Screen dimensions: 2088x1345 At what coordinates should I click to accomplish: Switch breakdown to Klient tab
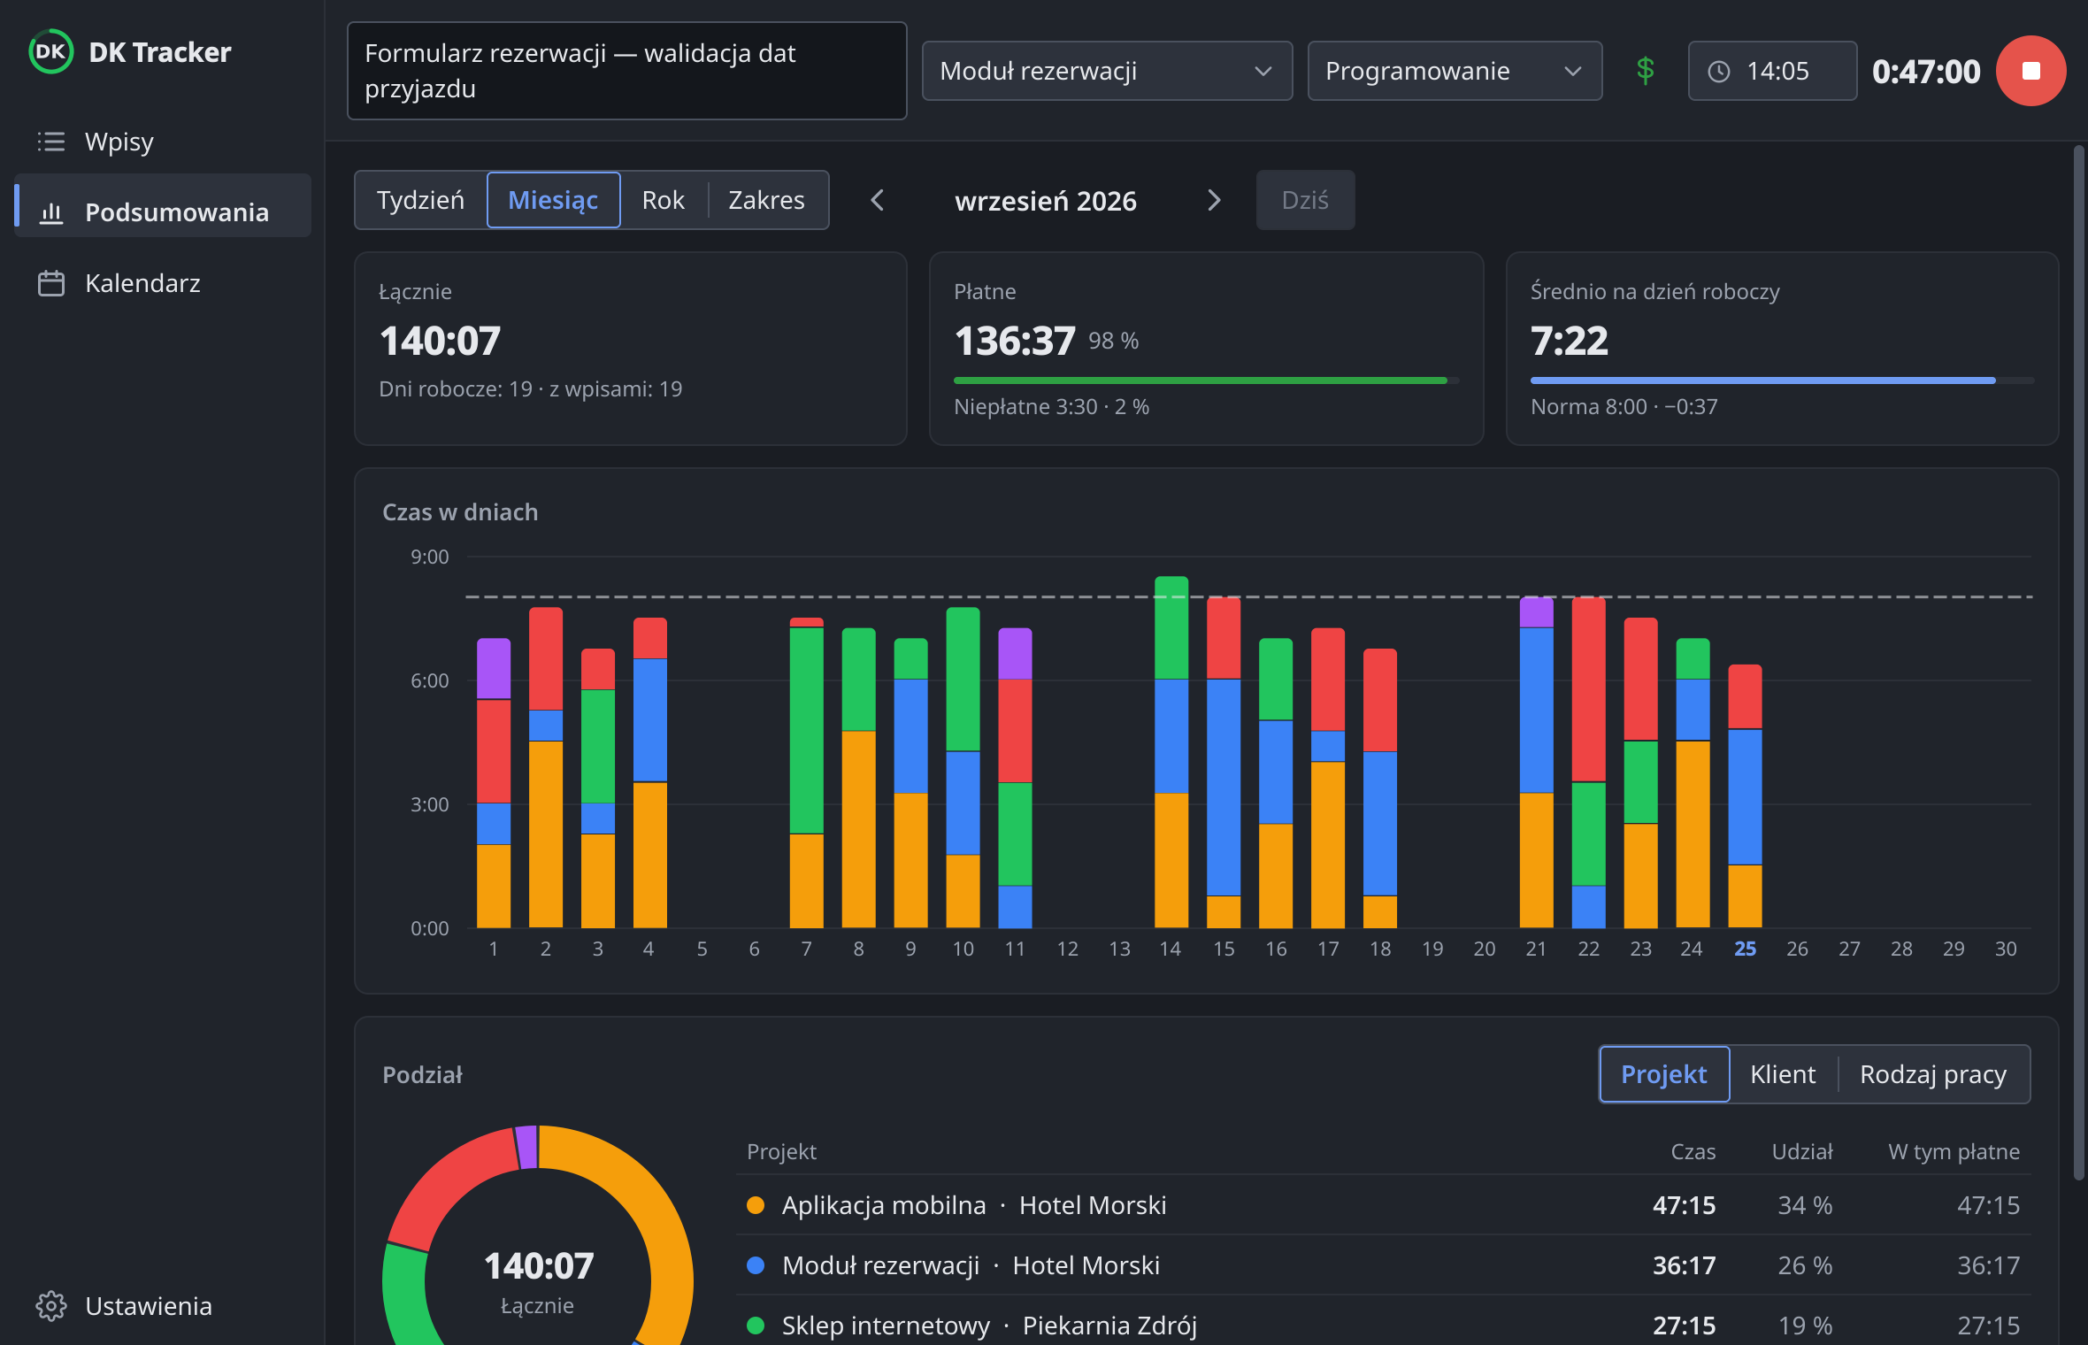click(x=1783, y=1074)
